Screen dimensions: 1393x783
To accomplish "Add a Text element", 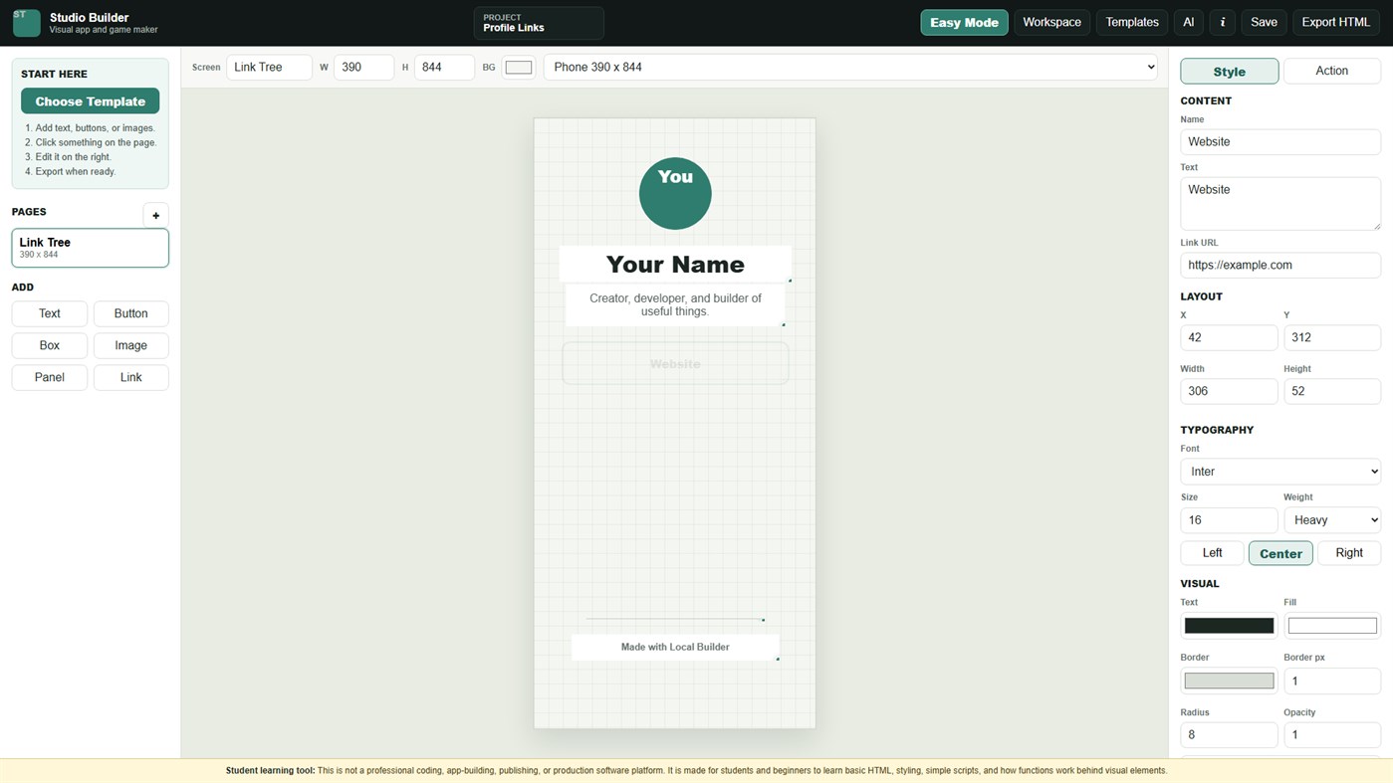I will (x=50, y=313).
